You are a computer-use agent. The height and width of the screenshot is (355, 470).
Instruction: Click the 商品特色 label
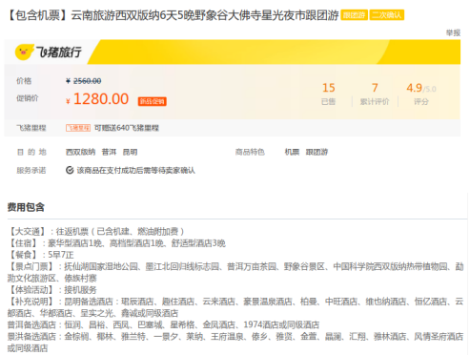[250, 152]
